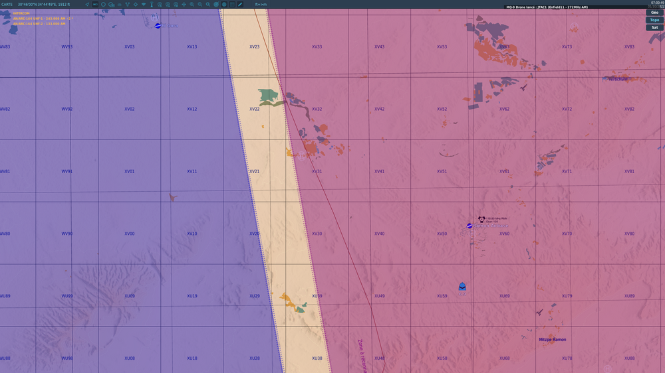Toggle the ft=>m unit conversion
Viewport: 665px width, 373px height.
[x=261, y=4]
